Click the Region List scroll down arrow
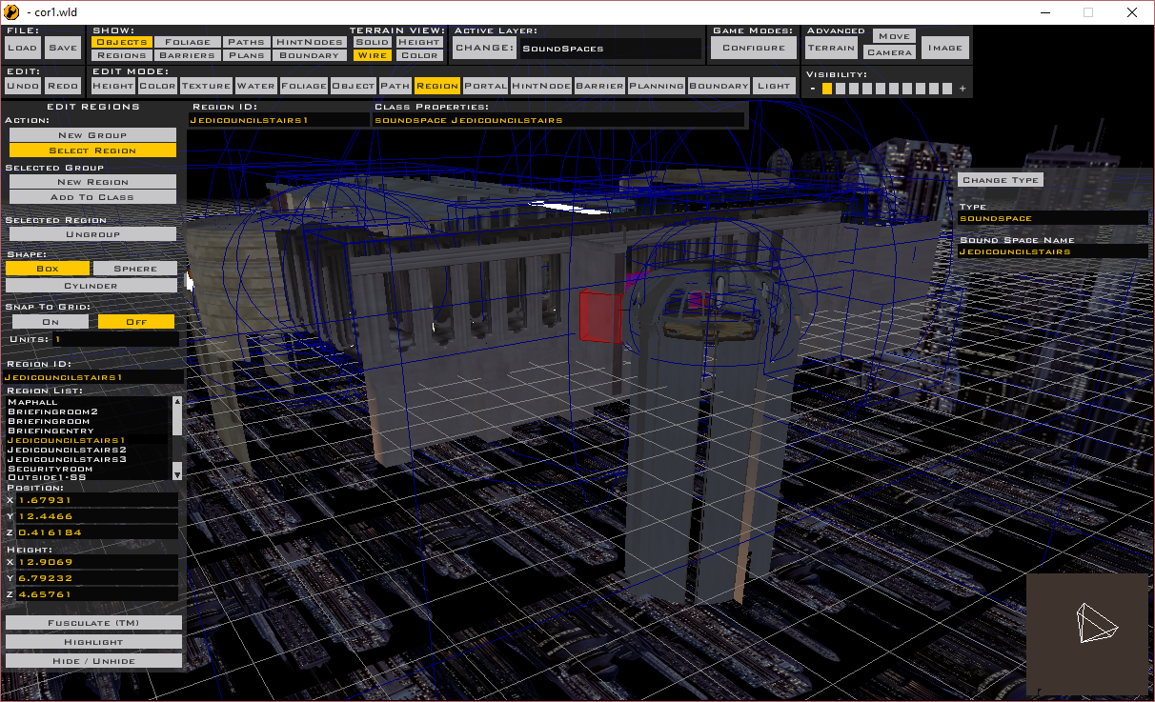 point(176,472)
